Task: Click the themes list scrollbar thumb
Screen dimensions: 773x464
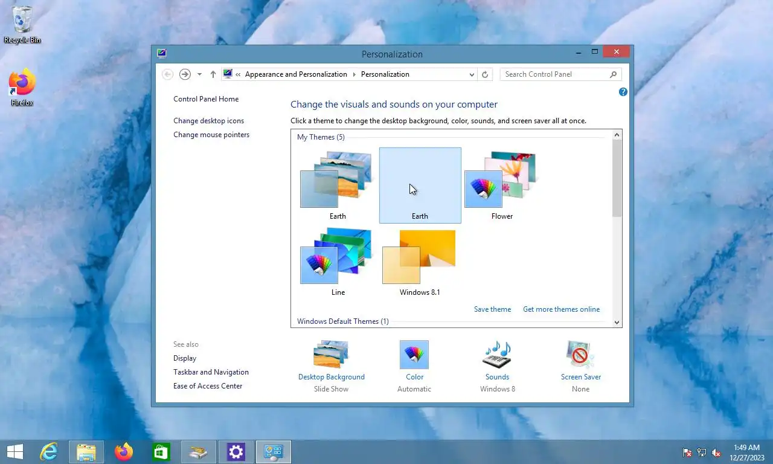Action: pos(617,178)
